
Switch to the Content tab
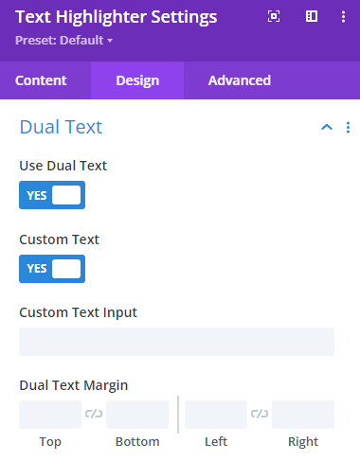pos(41,80)
